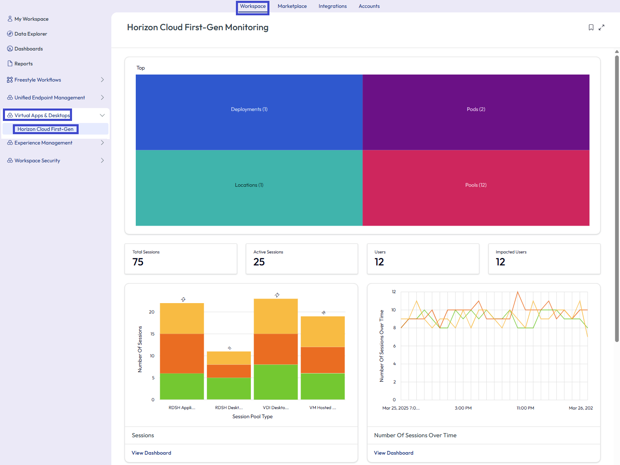Click the '11:00 PM' time axis label

[525, 408]
